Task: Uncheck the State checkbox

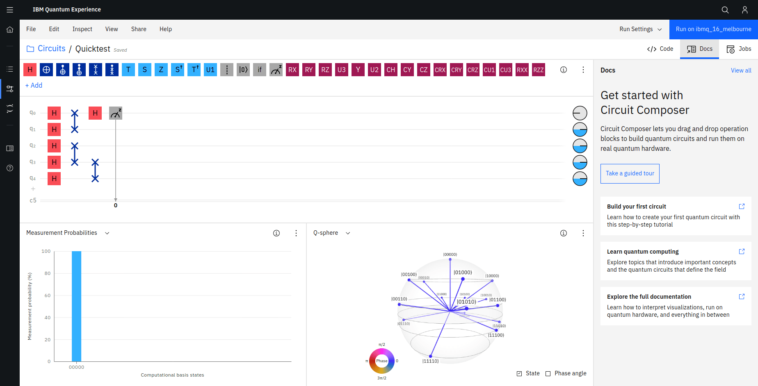Action: [x=519, y=373]
